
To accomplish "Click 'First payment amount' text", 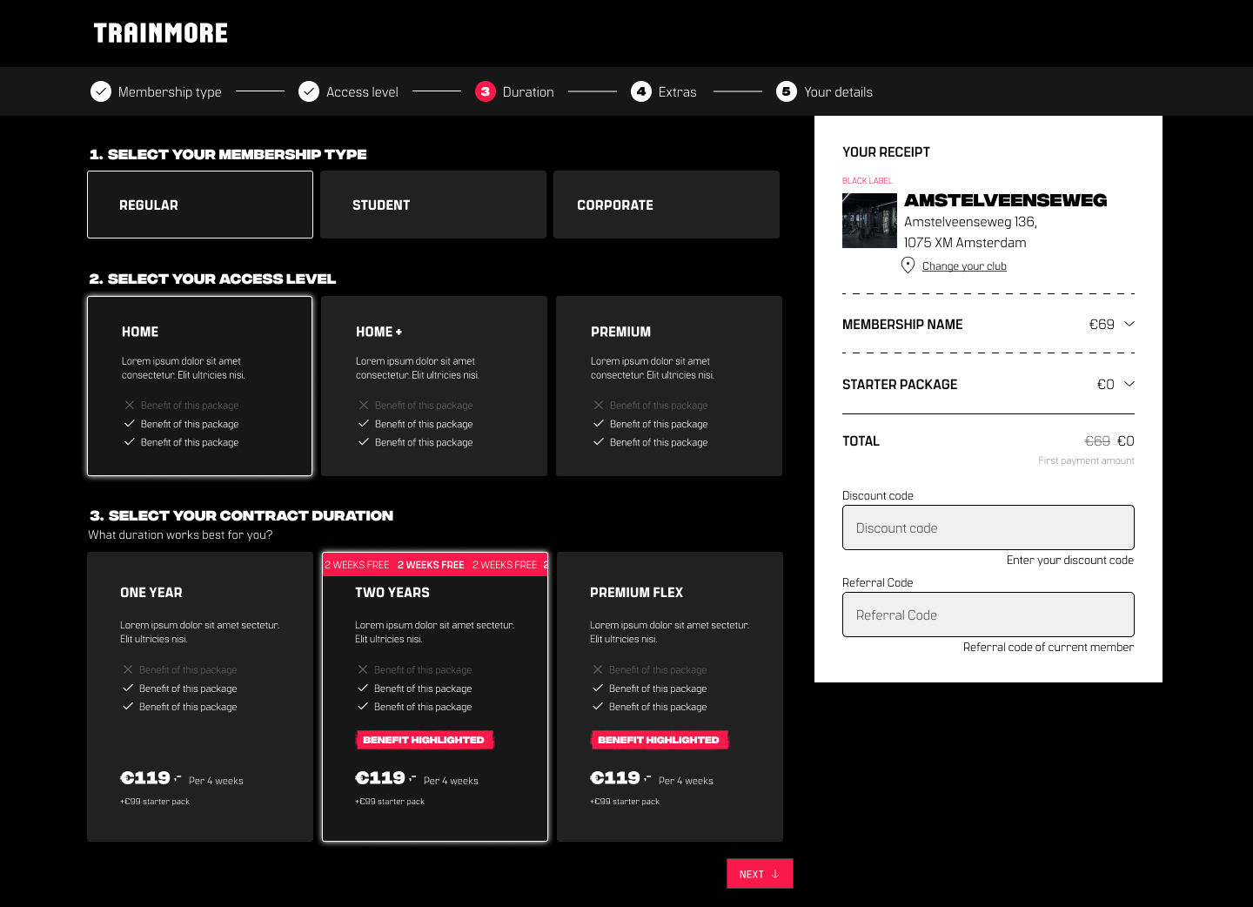I will coord(1086,460).
